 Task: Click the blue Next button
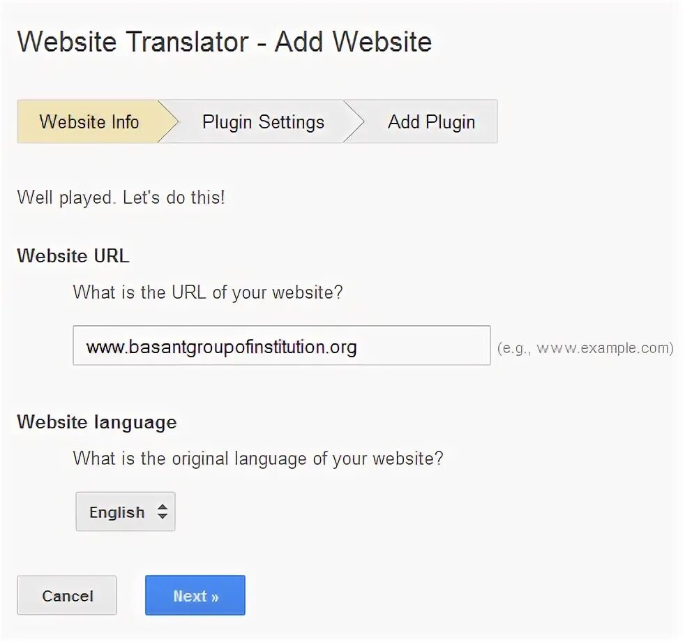point(195,595)
